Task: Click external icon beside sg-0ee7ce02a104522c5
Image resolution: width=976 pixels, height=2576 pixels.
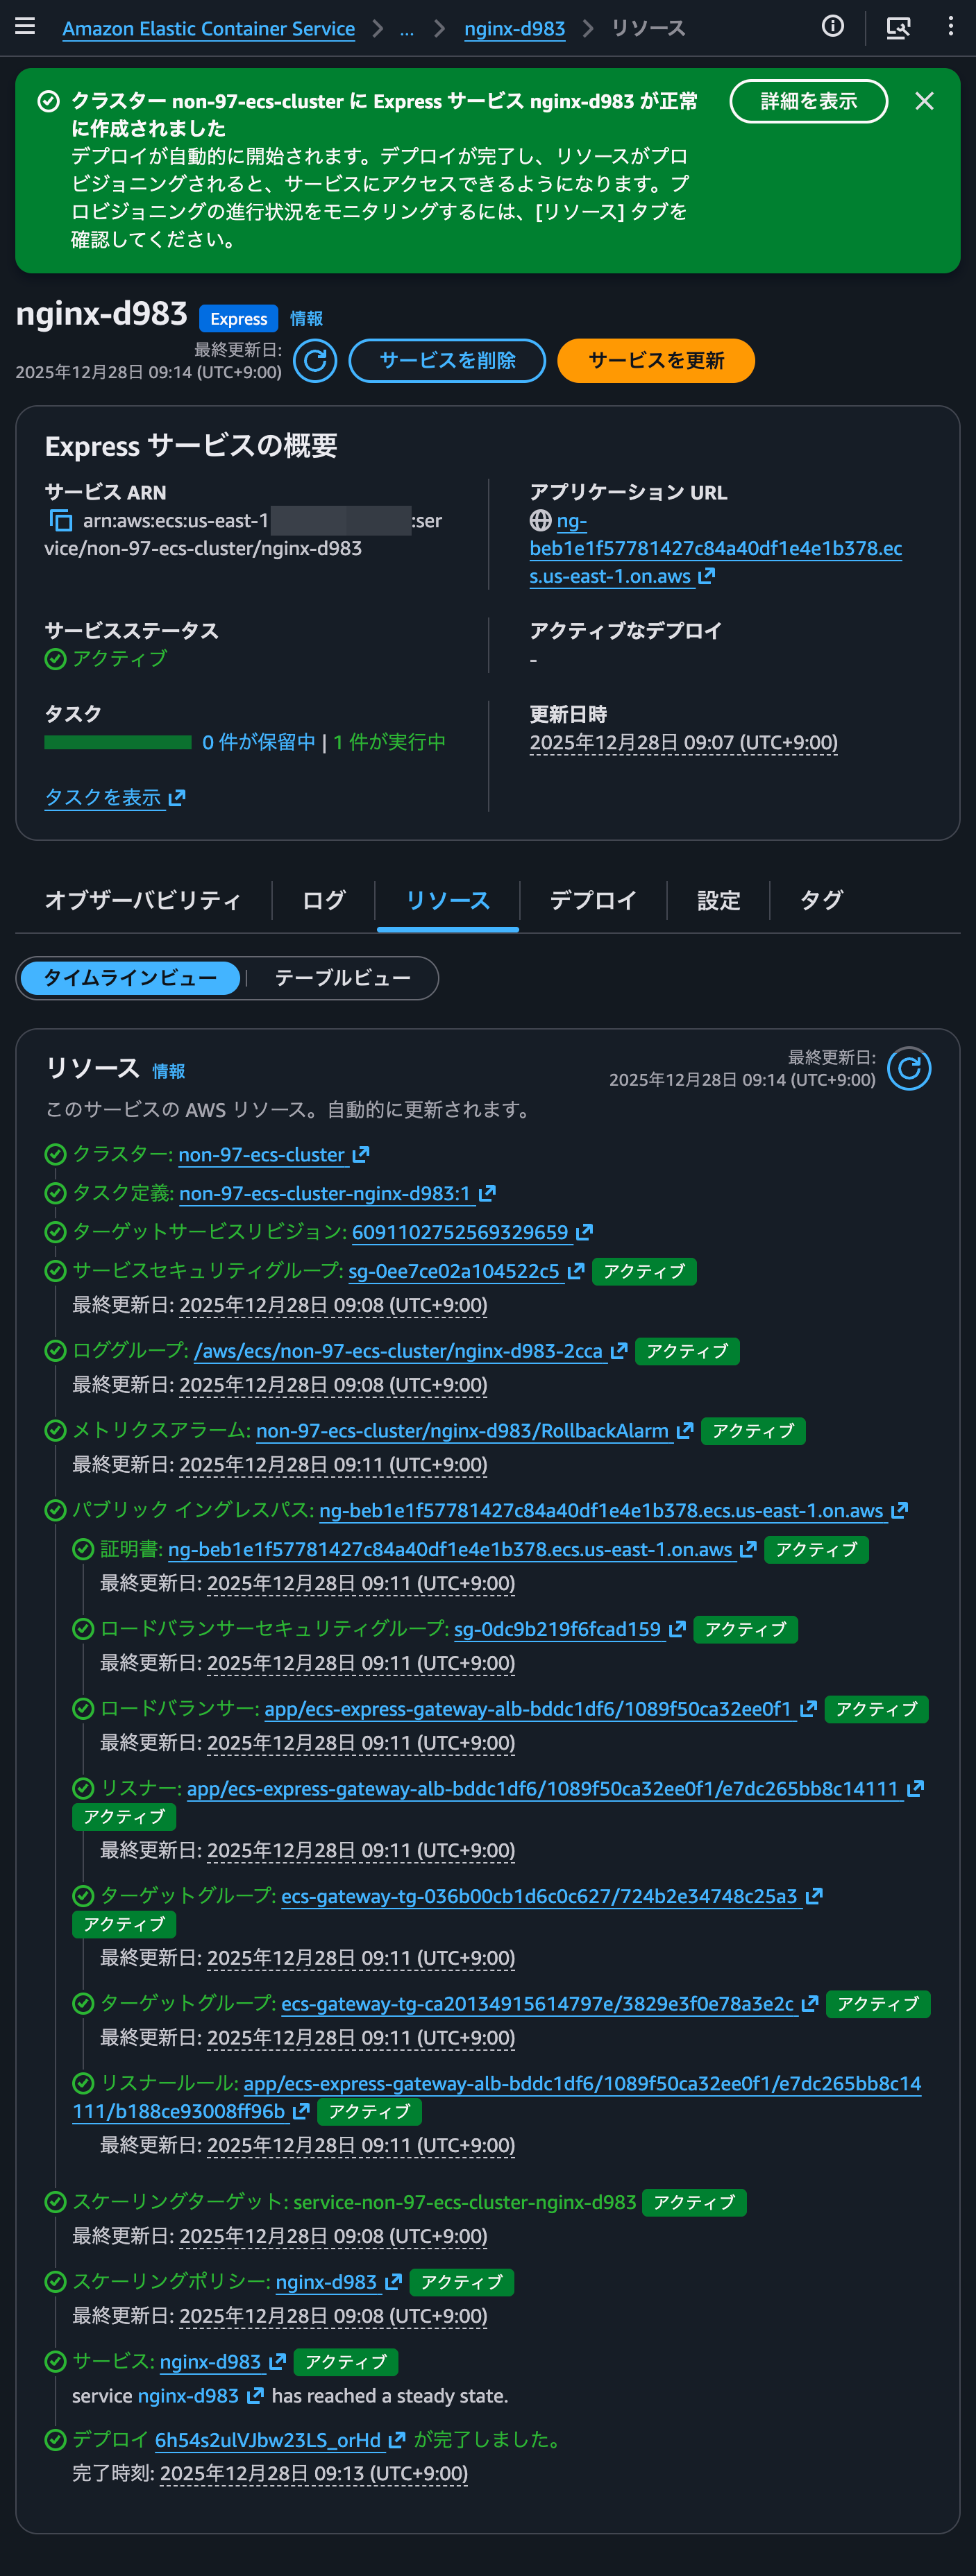Action: pos(575,1271)
